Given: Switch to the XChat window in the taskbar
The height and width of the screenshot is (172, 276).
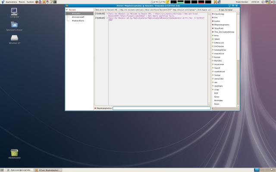Looking at the screenshot, I should (x=48, y=170).
